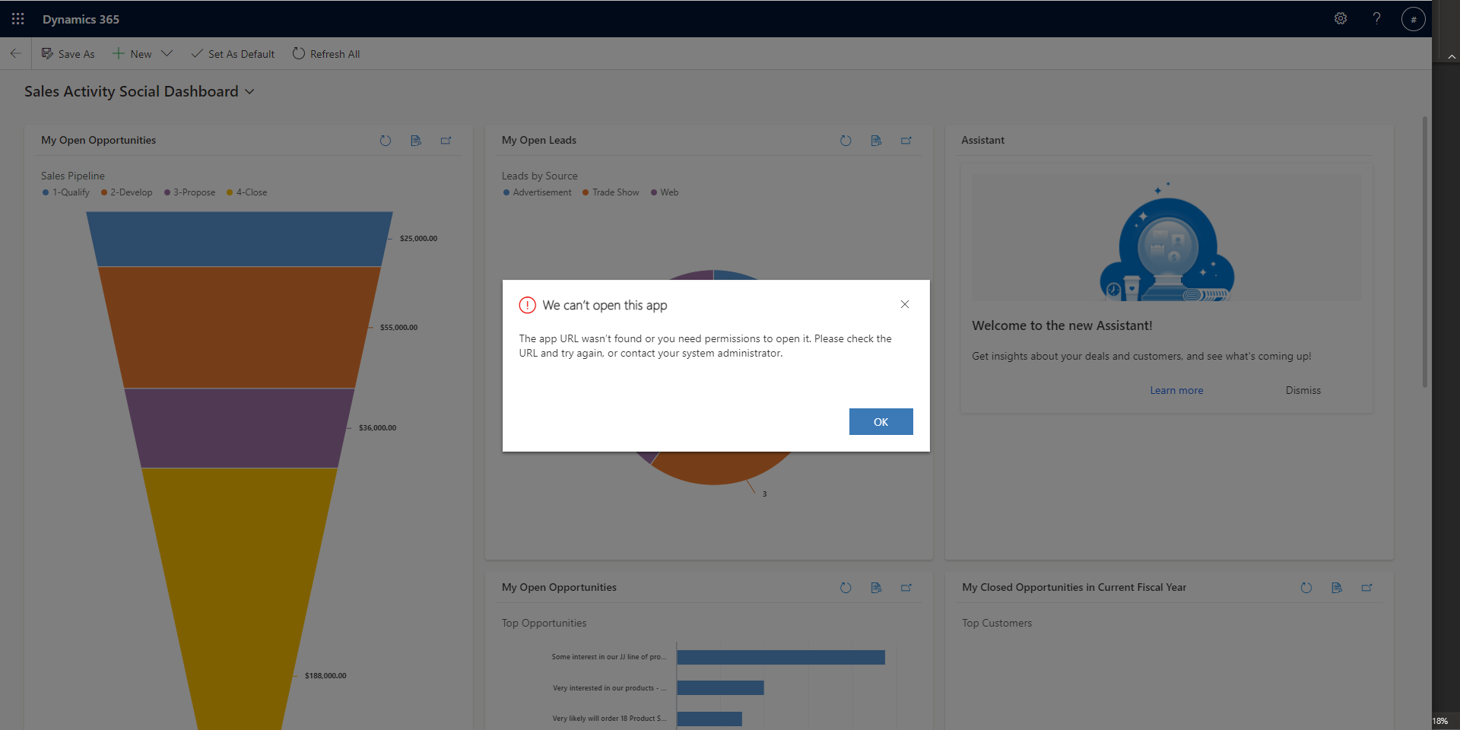Image resolution: width=1460 pixels, height=730 pixels.
Task: Choose Refresh All from the command bar
Action: (326, 53)
